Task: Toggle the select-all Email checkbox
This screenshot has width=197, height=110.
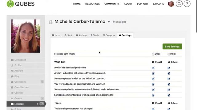Action: 153,54
